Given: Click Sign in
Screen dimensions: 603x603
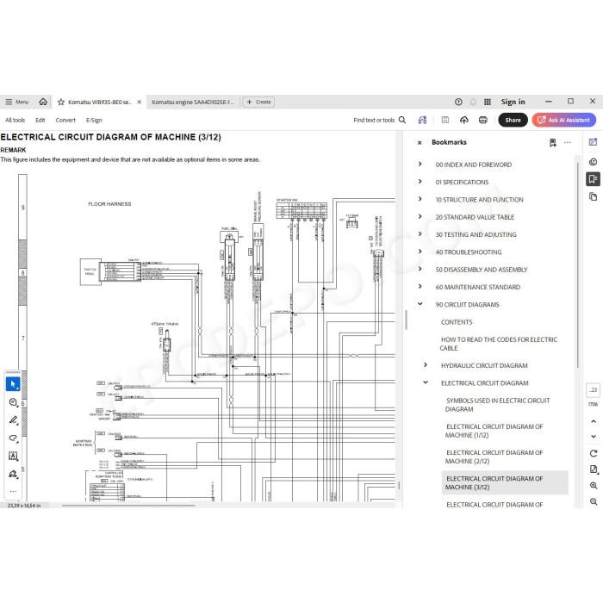Looking at the screenshot, I should (513, 102).
